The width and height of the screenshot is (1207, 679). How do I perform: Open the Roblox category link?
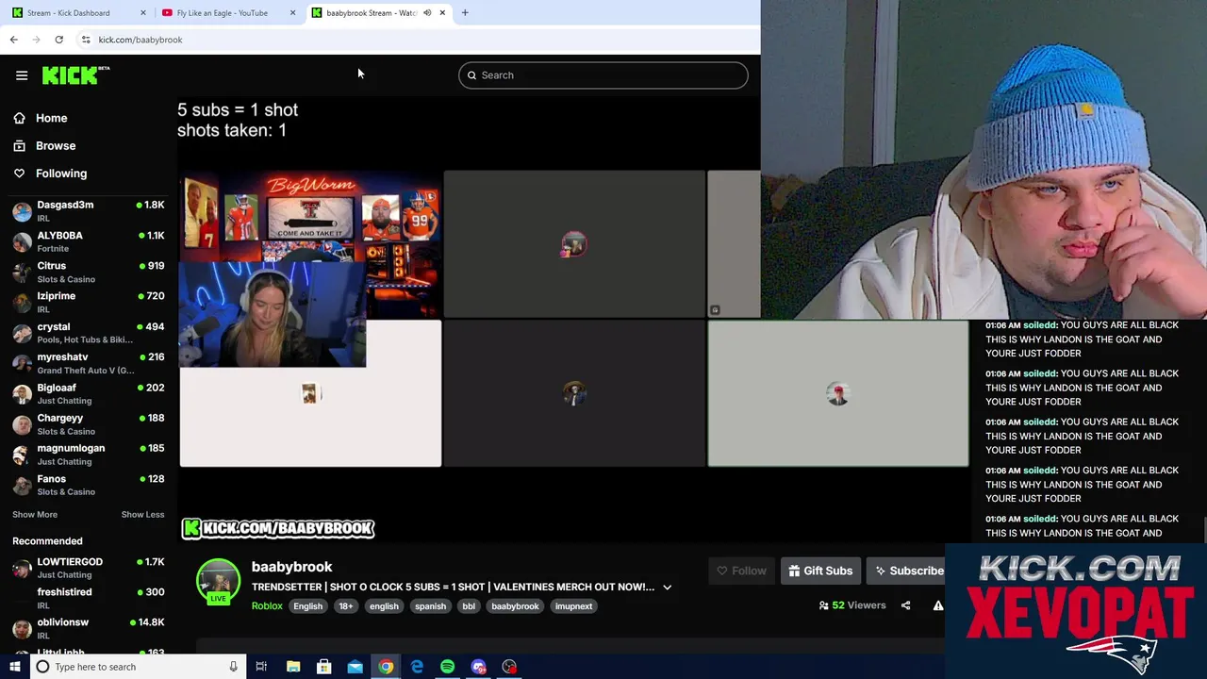pos(267,606)
